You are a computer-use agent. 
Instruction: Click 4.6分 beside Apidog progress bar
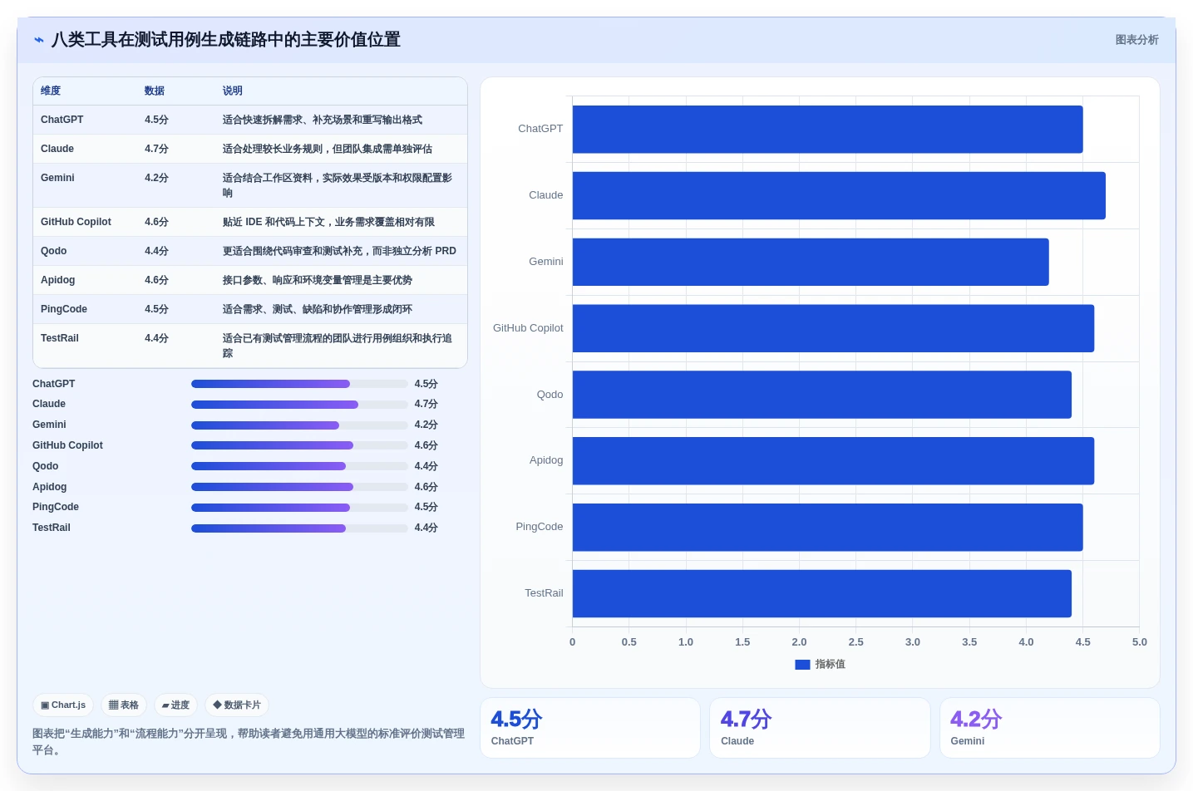click(426, 487)
